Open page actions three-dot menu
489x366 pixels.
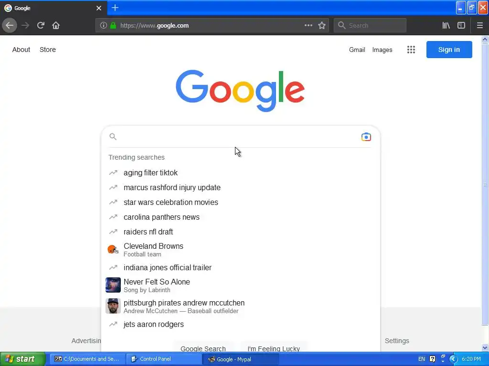tap(308, 26)
